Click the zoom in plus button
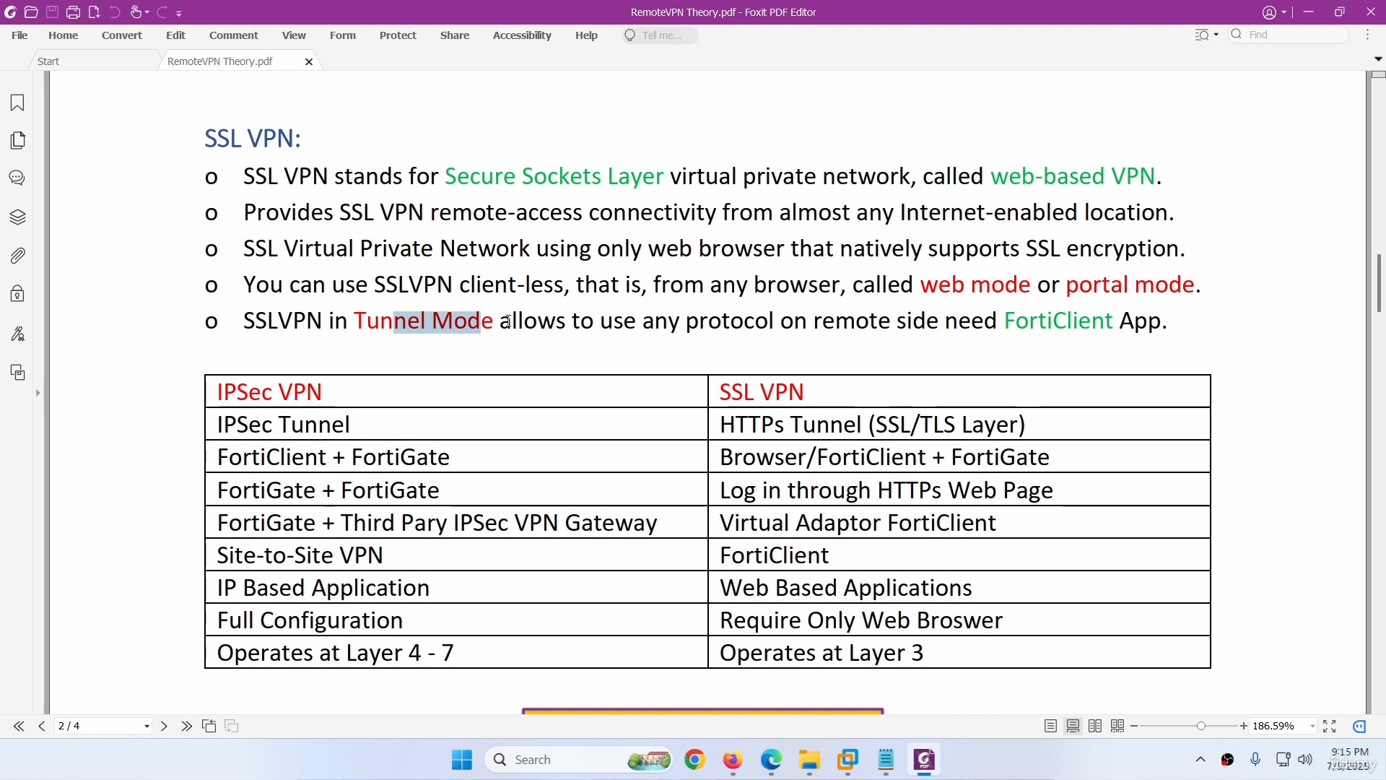This screenshot has height=780, width=1386. (x=1243, y=726)
